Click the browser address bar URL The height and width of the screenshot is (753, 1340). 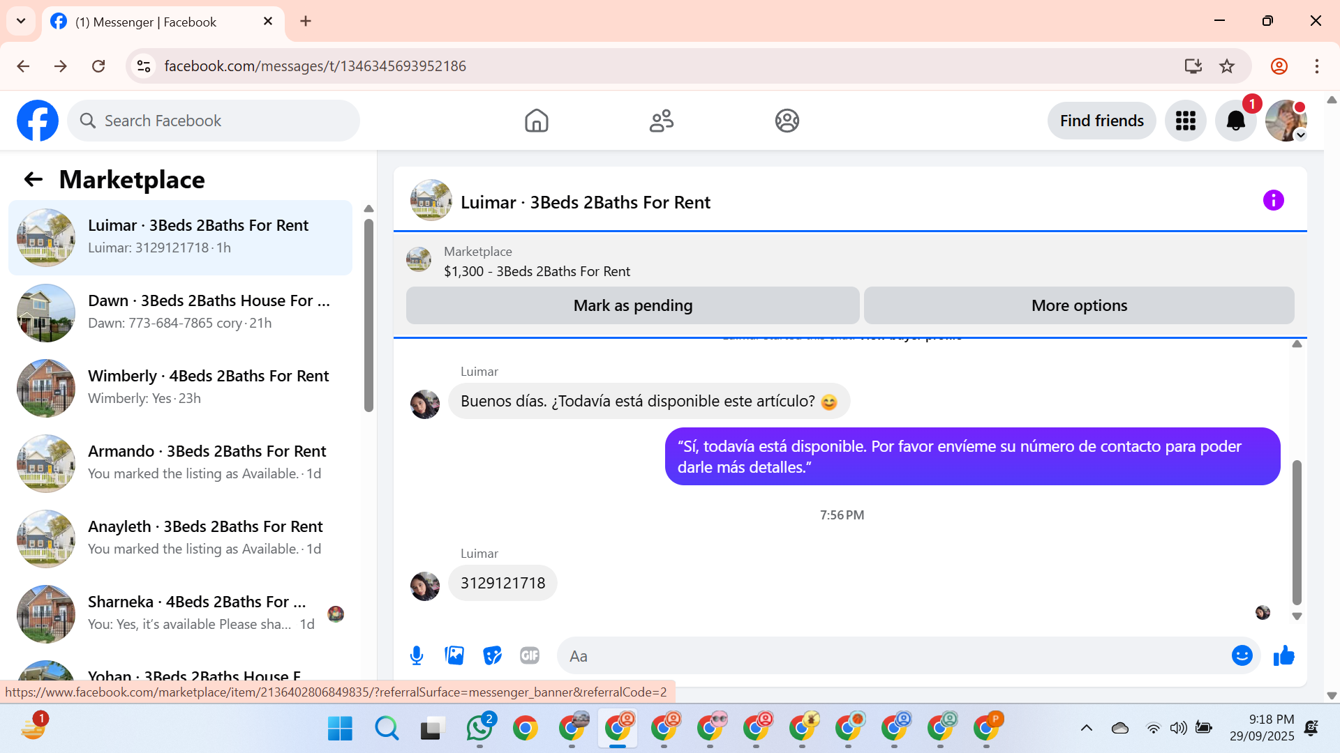(315, 66)
